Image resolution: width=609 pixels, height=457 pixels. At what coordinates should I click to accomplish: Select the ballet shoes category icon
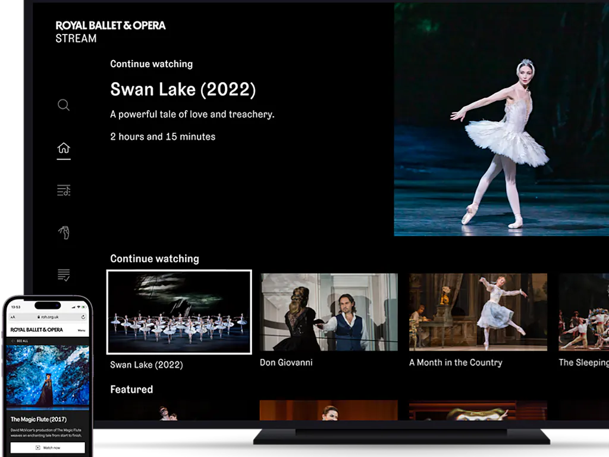(64, 232)
